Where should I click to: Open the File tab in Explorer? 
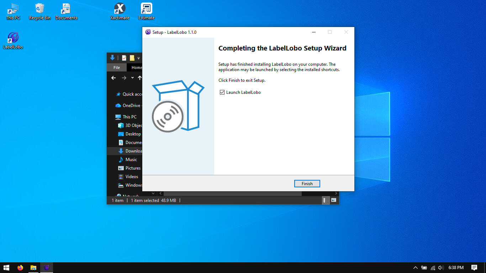(x=116, y=68)
